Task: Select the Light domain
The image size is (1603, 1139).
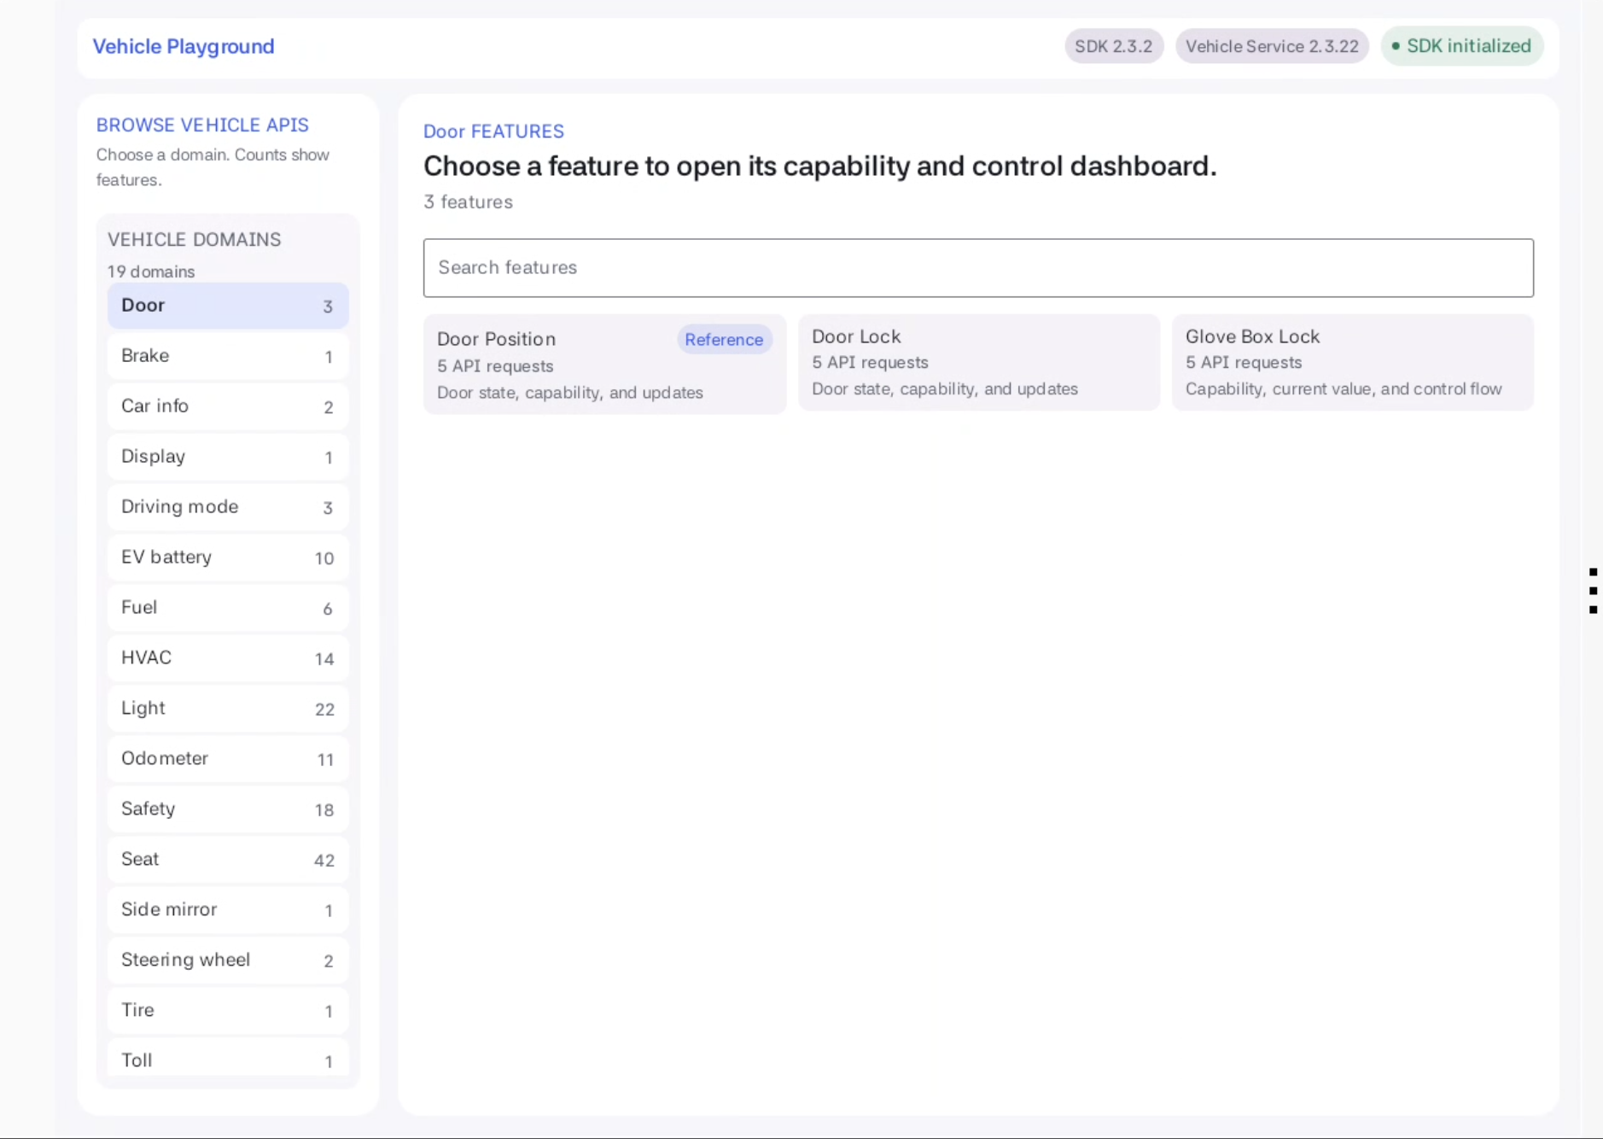Action: [228, 709]
